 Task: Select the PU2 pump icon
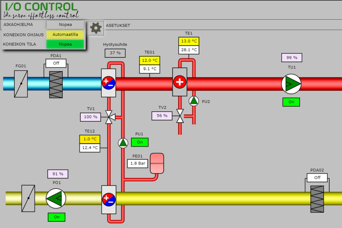194,101
